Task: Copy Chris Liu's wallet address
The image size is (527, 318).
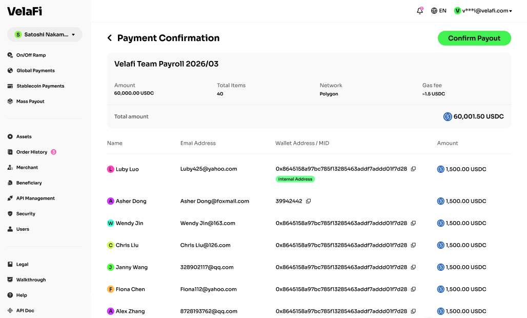Action: [413, 245]
